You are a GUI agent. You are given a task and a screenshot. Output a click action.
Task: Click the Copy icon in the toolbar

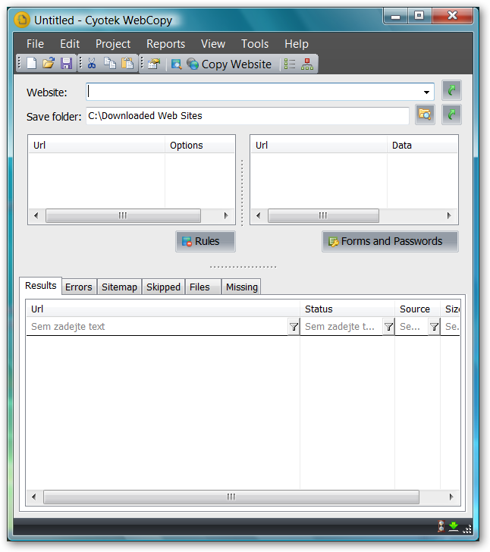(109, 64)
